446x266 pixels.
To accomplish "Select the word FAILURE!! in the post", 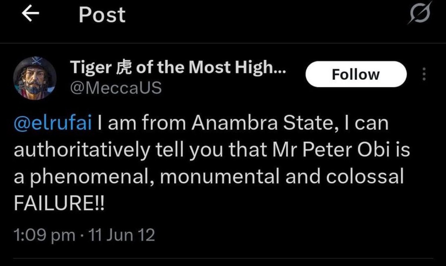I will tap(59, 204).
